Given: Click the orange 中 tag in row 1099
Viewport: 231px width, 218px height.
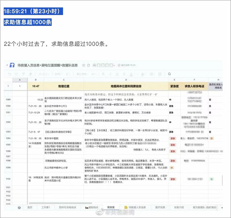Looking at the screenshot, I should pyautogui.click(x=172, y=168).
